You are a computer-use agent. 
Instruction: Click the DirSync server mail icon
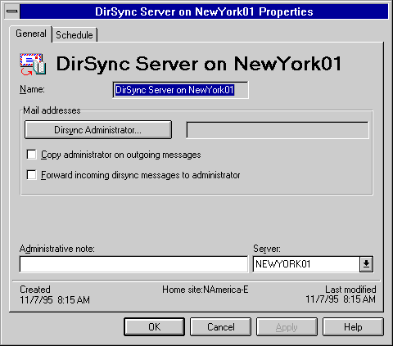[33, 65]
